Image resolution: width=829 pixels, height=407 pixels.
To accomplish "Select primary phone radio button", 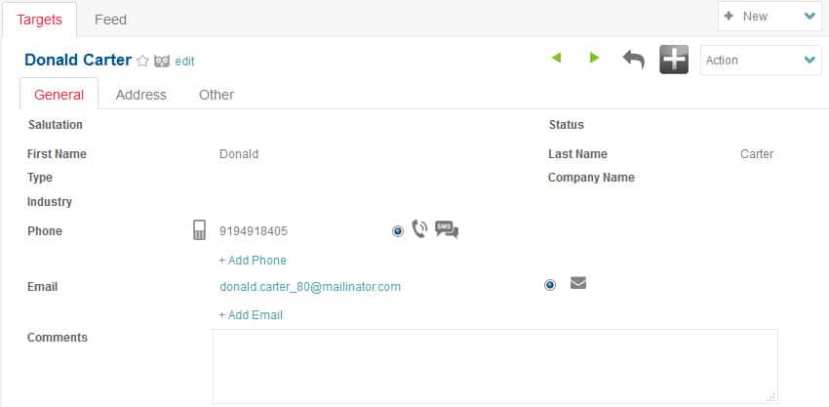I will [x=398, y=231].
